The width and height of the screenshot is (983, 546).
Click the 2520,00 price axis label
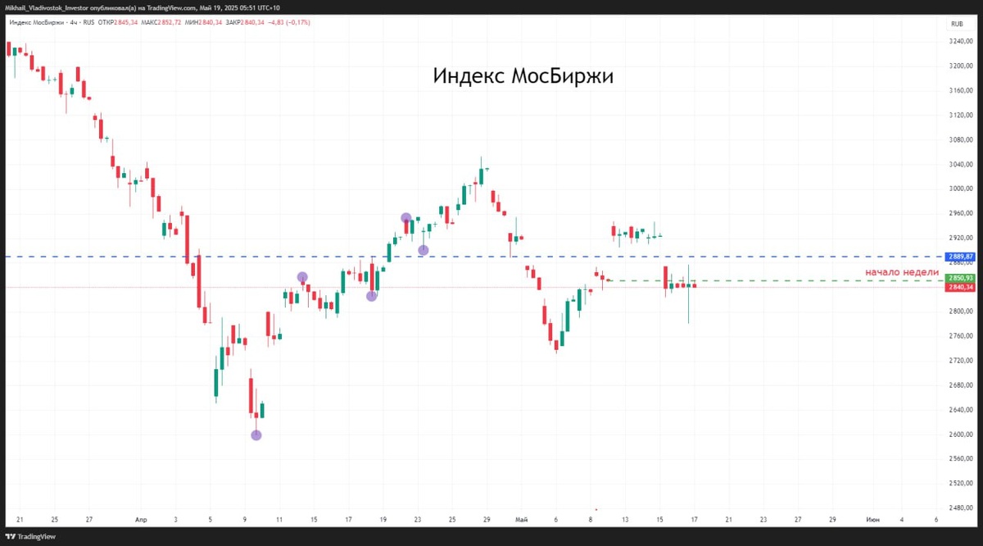tap(959, 484)
